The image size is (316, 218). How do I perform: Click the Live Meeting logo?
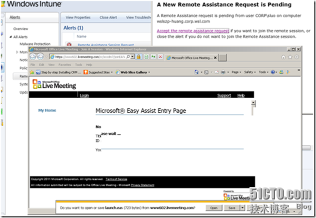[x=54, y=84]
